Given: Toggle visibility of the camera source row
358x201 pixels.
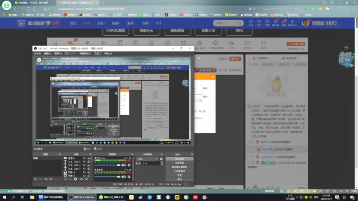Looking at the screenshot, I should (84, 158).
